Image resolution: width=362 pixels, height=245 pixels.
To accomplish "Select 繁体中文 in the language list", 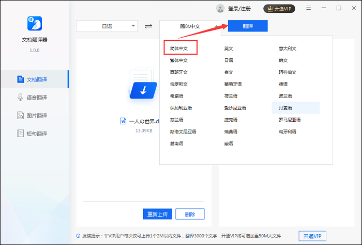I will [x=179, y=60].
